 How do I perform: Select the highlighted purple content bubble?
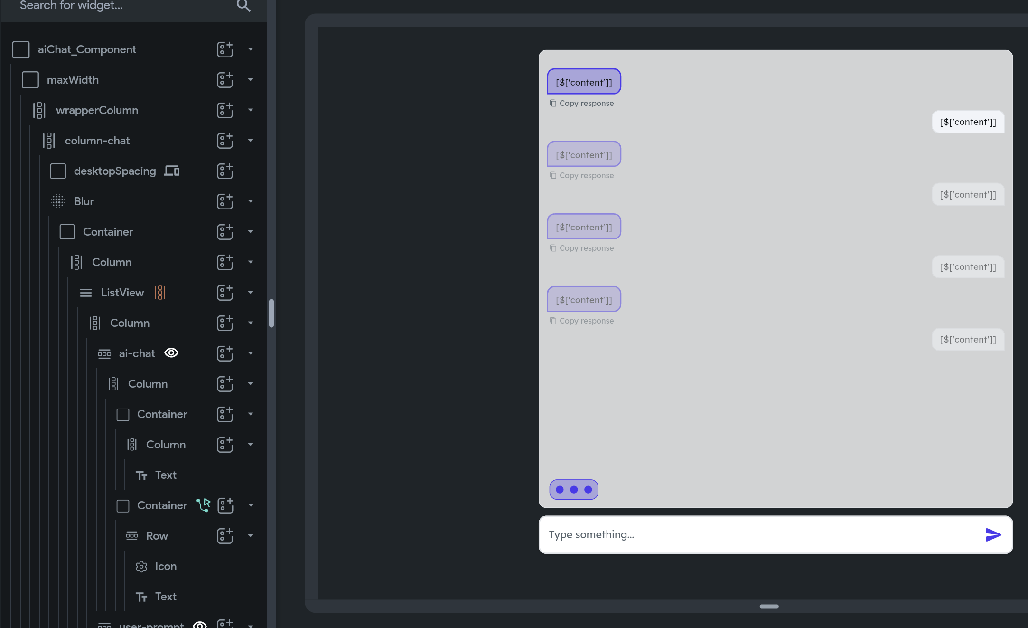(x=584, y=82)
